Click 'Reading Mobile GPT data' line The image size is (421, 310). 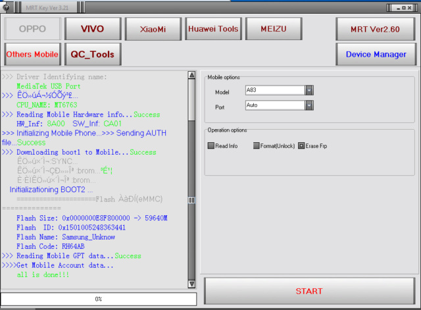72,256
